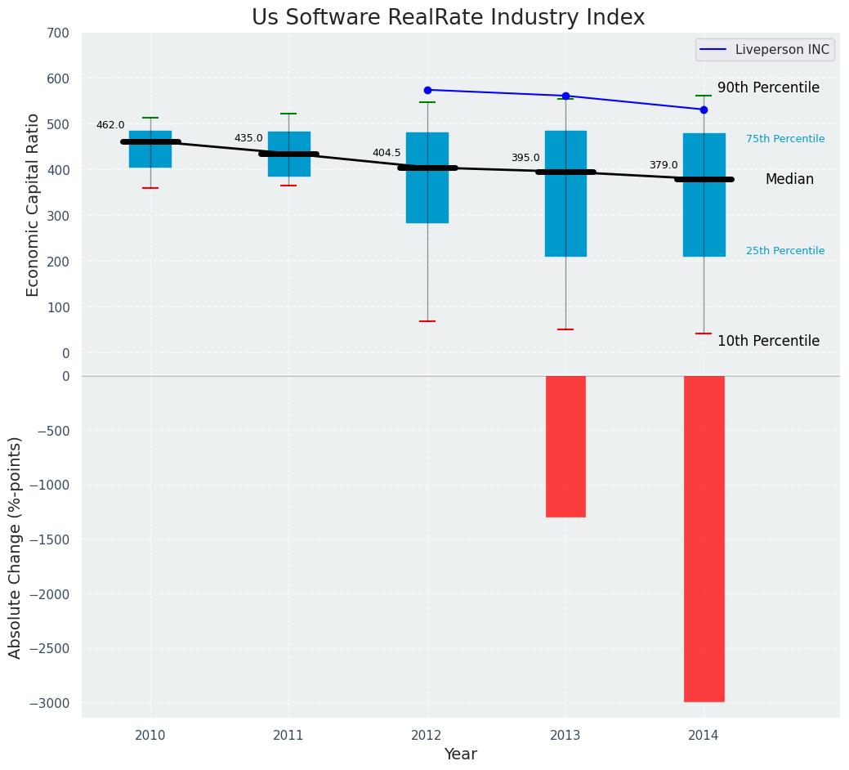Click the 400 y-axis tick label

click(x=59, y=170)
